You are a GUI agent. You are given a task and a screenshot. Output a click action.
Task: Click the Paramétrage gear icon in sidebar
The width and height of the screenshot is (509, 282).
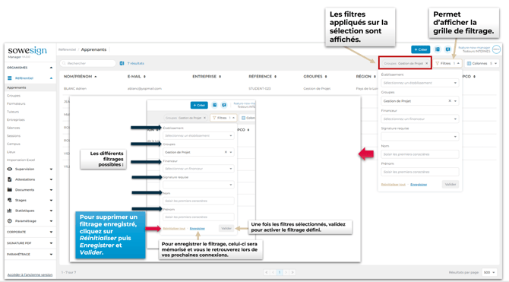tap(10, 221)
